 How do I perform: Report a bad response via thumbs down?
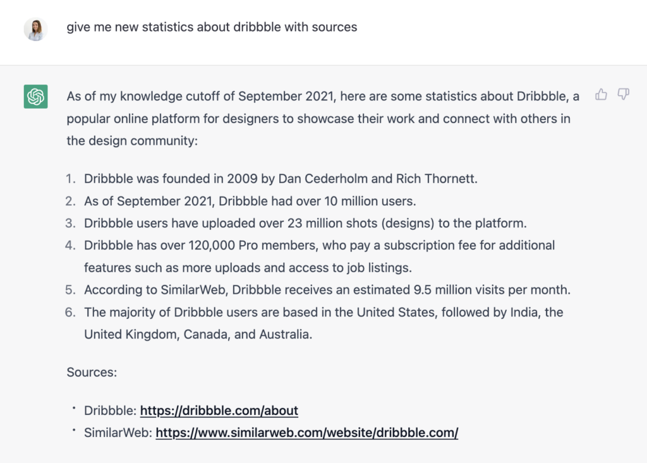click(x=624, y=95)
